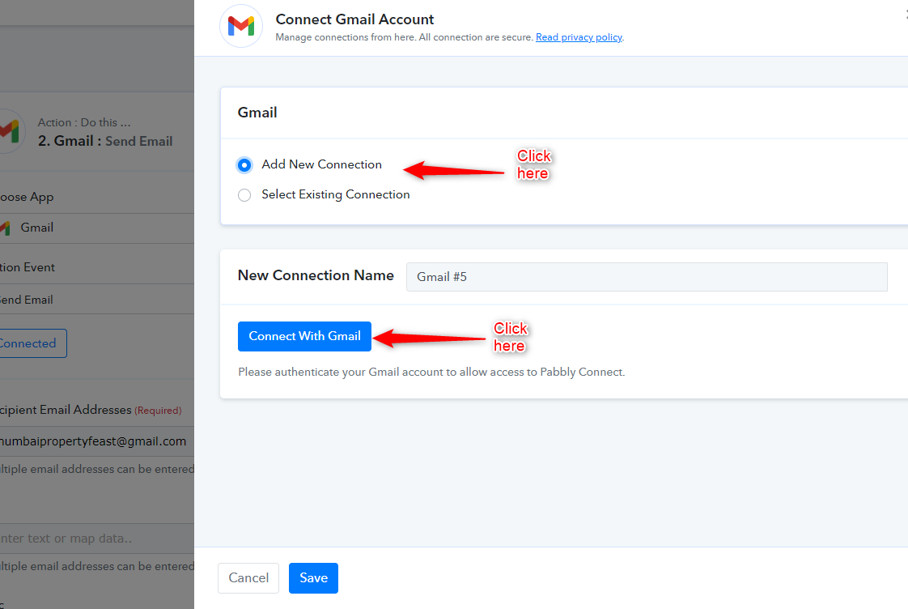Viewport: 908px width, 609px height.
Task: Open the Gmail app chooser in background
Action: pyautogui.click(x=97, y=228)
